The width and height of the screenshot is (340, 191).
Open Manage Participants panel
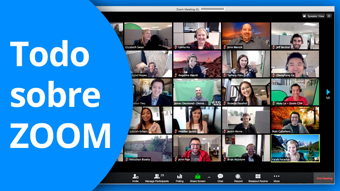[157, 178]
